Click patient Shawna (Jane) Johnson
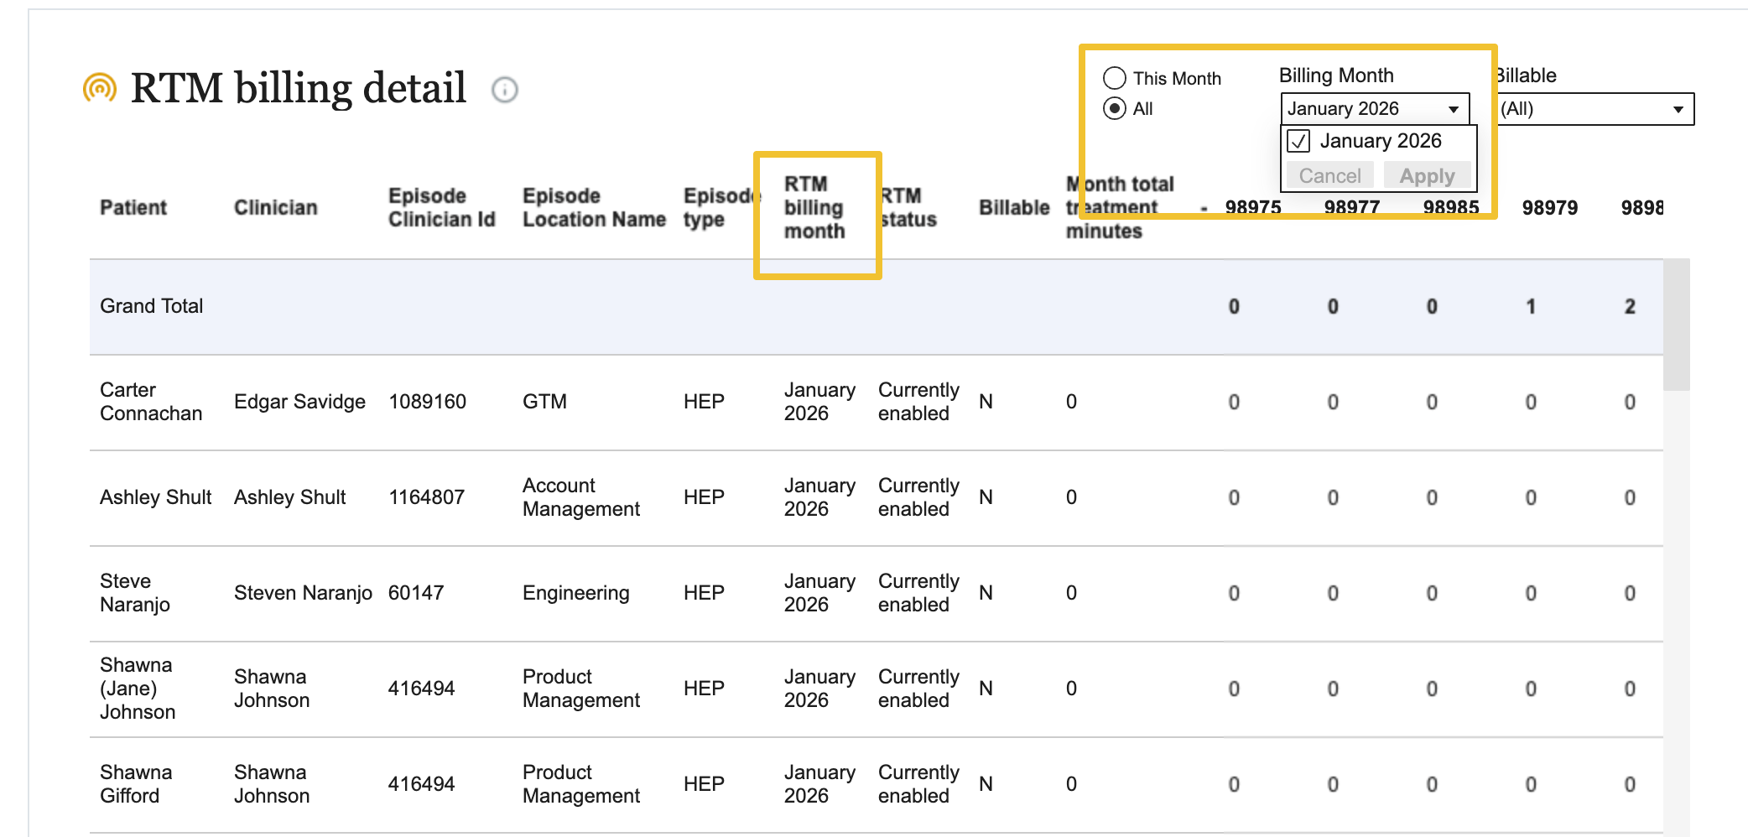This screenshot has height=837, width=1748. click(138, 689)
